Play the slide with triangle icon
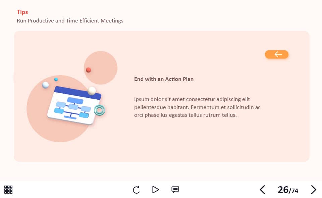The image size is (322, 198). point(155,190)
